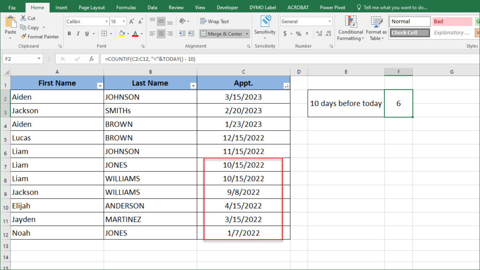Apply the Percent Style format
Image resolution: width=480 pixels, height=270 pixels.
click(x=298, y=33)
